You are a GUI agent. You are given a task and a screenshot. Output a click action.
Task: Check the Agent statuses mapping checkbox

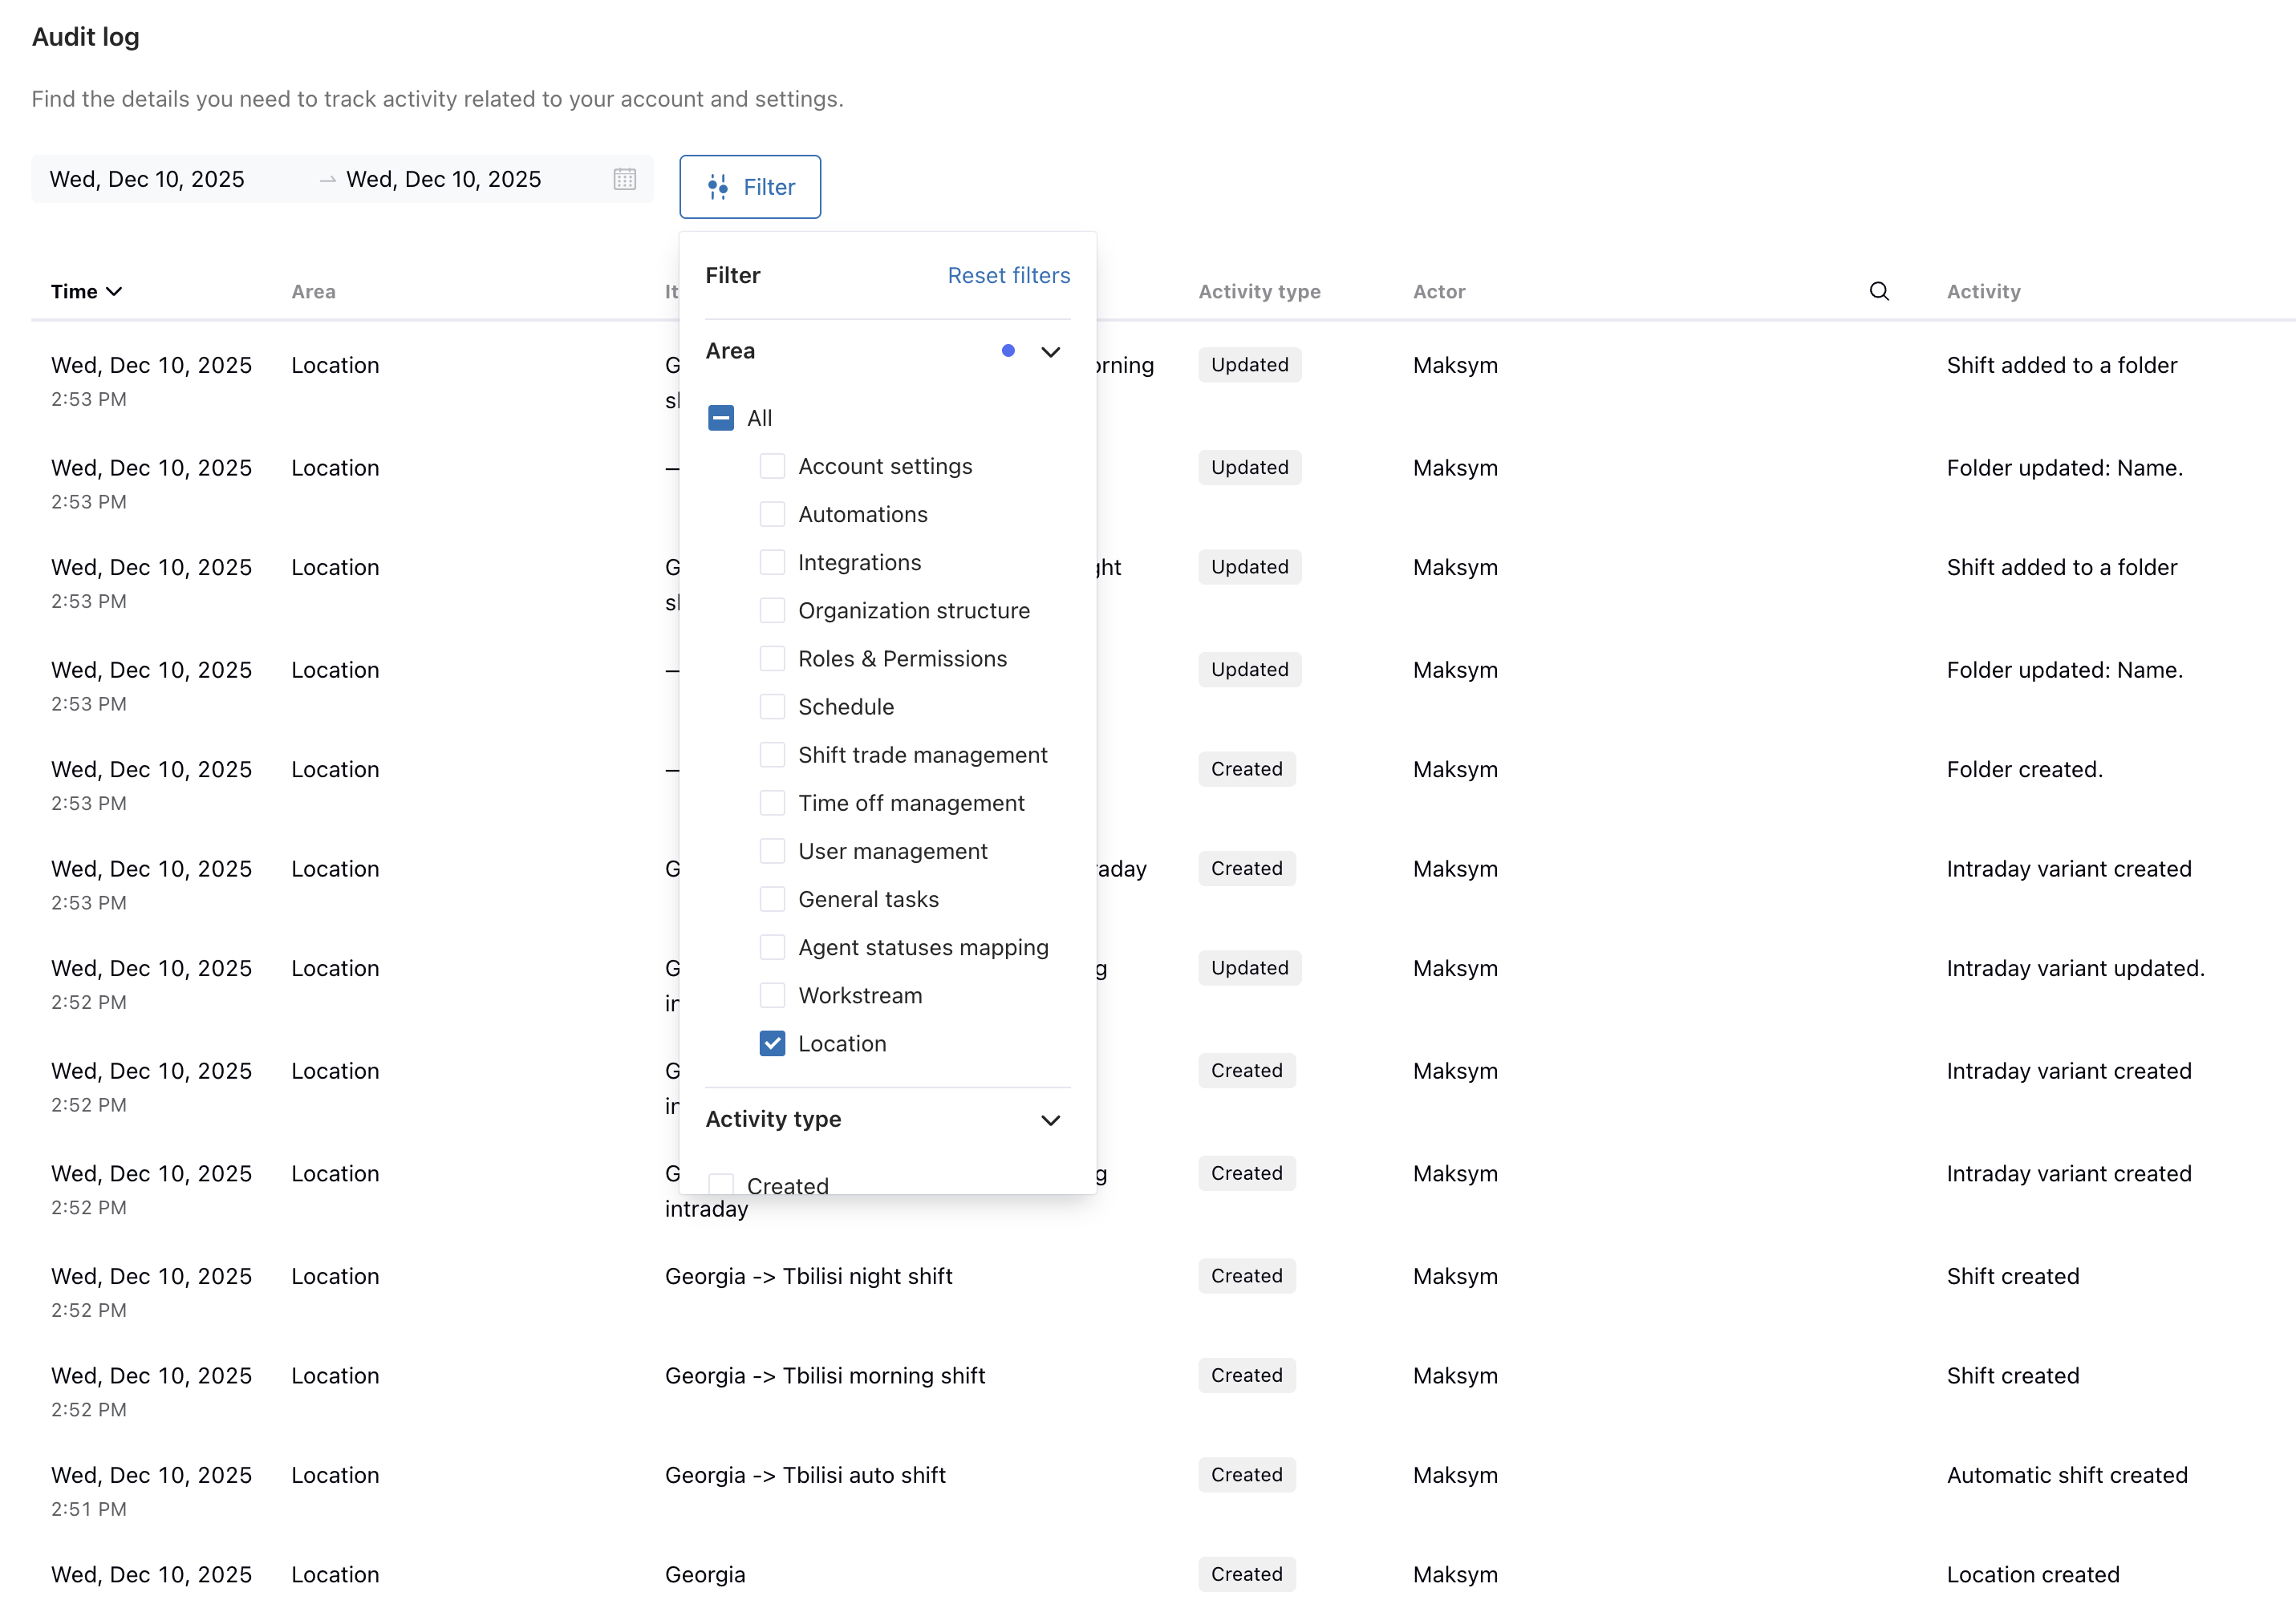[772, 947]
